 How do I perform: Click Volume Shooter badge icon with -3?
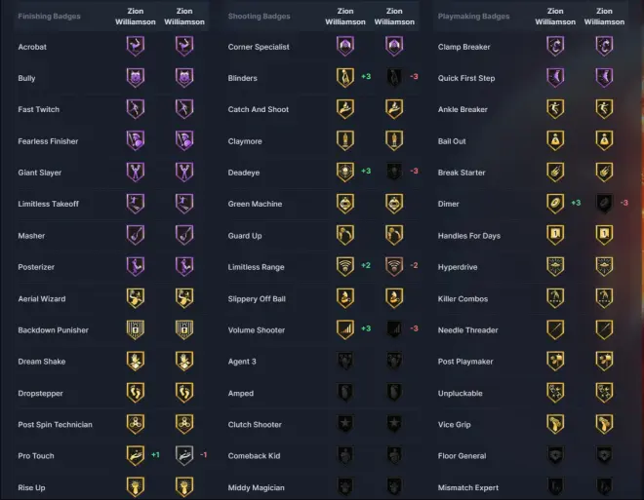tap(393, 329)
